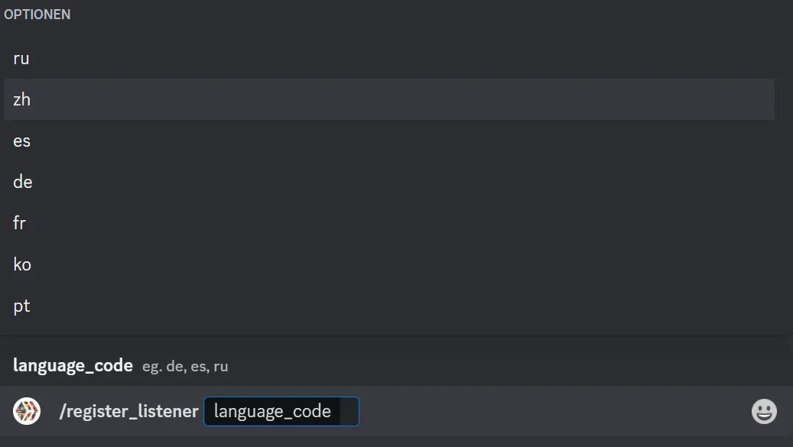Image resolution: width=793 pixels, height=447 pixels.
Task: Select the ko option
Action: click(389, 264)
